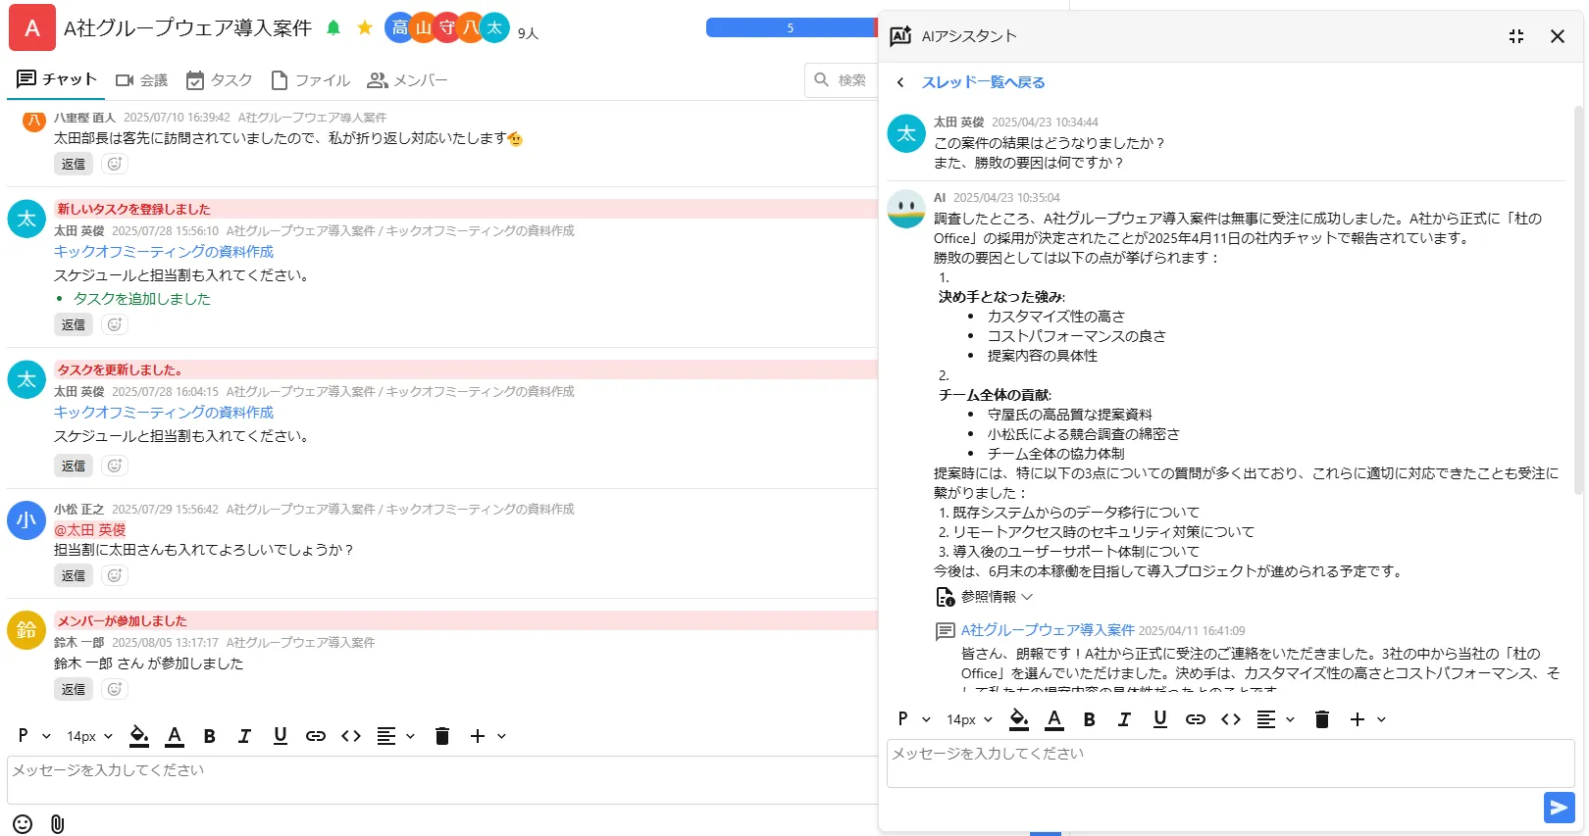Insert a link in AI editor

[x=1195, y=719]
